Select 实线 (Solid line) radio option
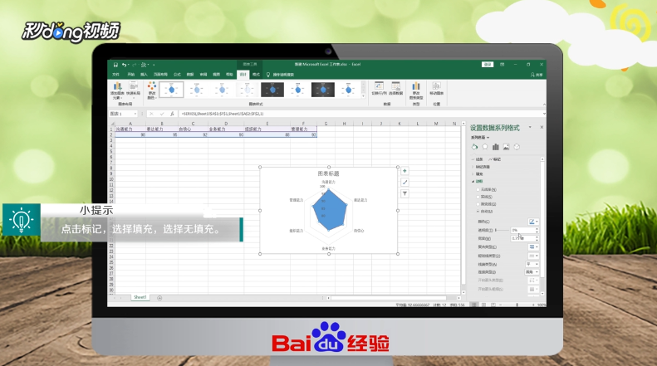The image size is (657, 366). click(x=478, y=197)
